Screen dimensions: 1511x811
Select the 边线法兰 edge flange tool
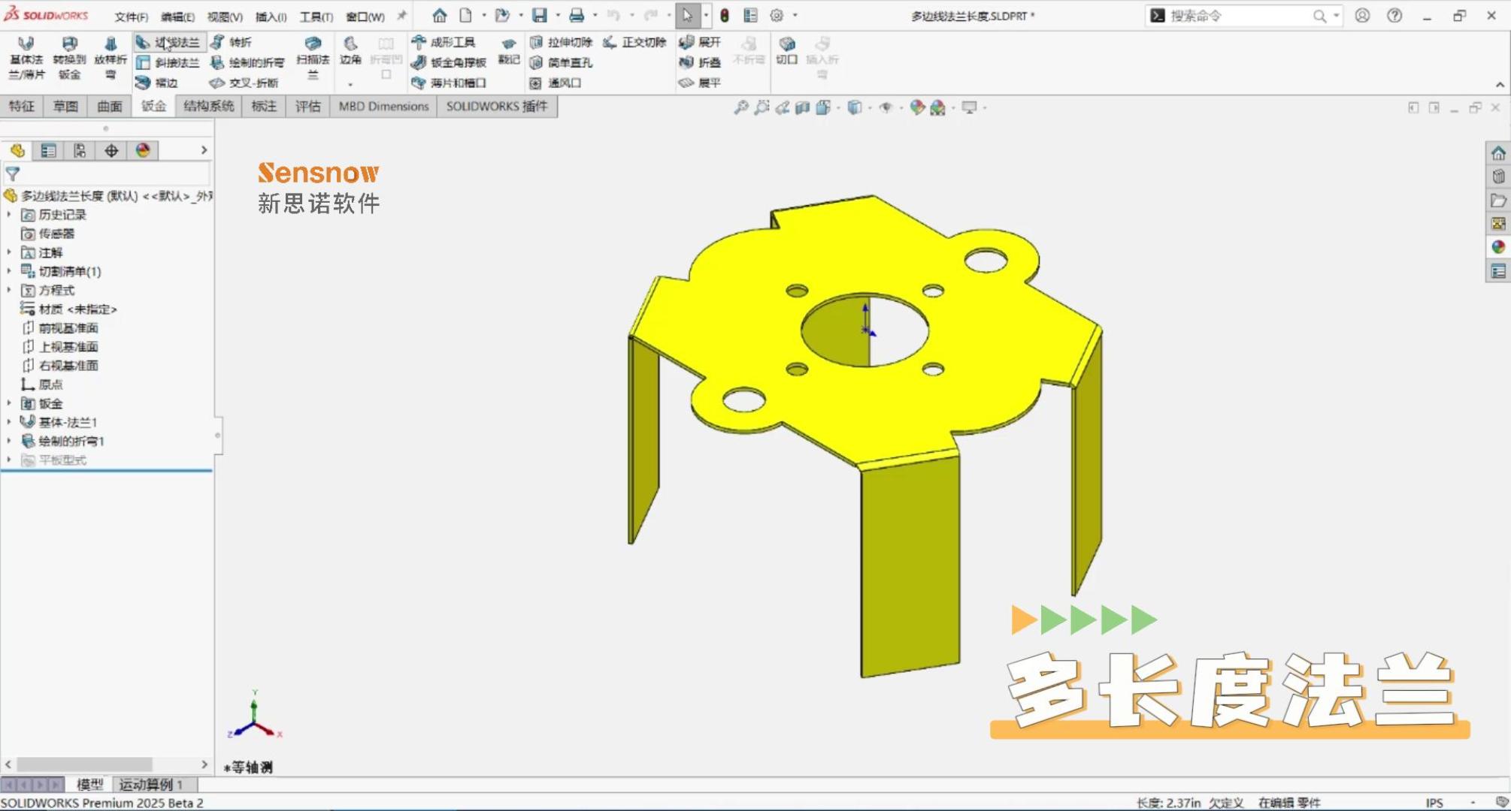pyautogui.click(x=168, y=43)
